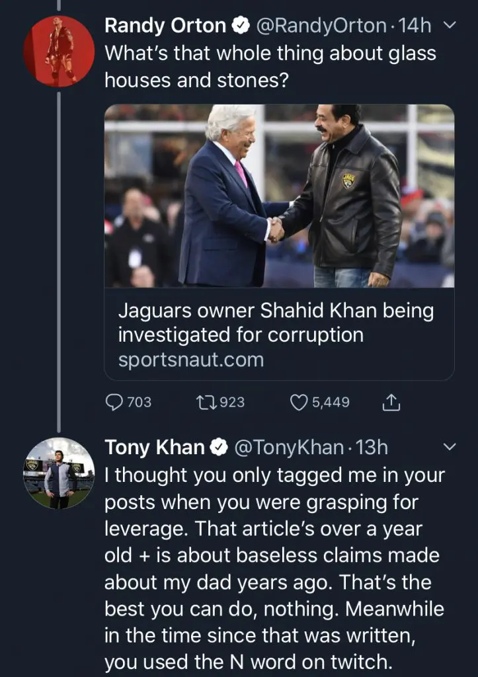The width and height of the screenshot is (478, 677).
Task: Click Tony Khan's verified badge
Action: [219, 448]
